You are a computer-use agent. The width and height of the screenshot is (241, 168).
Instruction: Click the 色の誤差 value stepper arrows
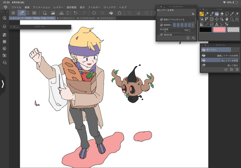190,30
